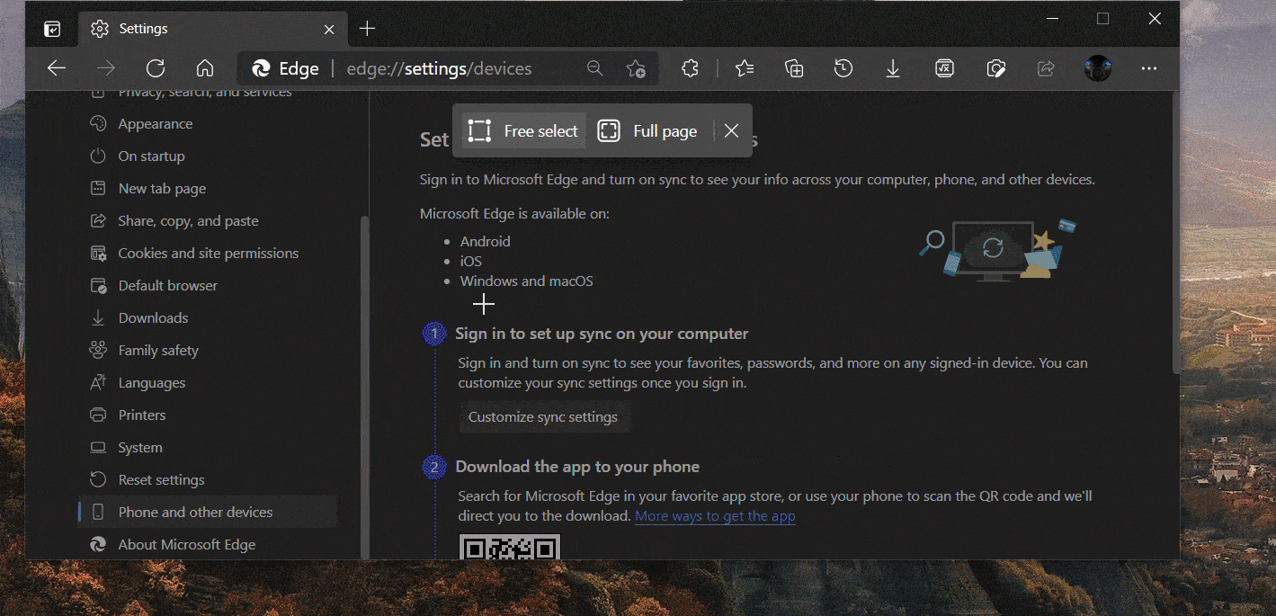Select Phone and other devices
The image size is (1276, 616).
coord(207,513)
